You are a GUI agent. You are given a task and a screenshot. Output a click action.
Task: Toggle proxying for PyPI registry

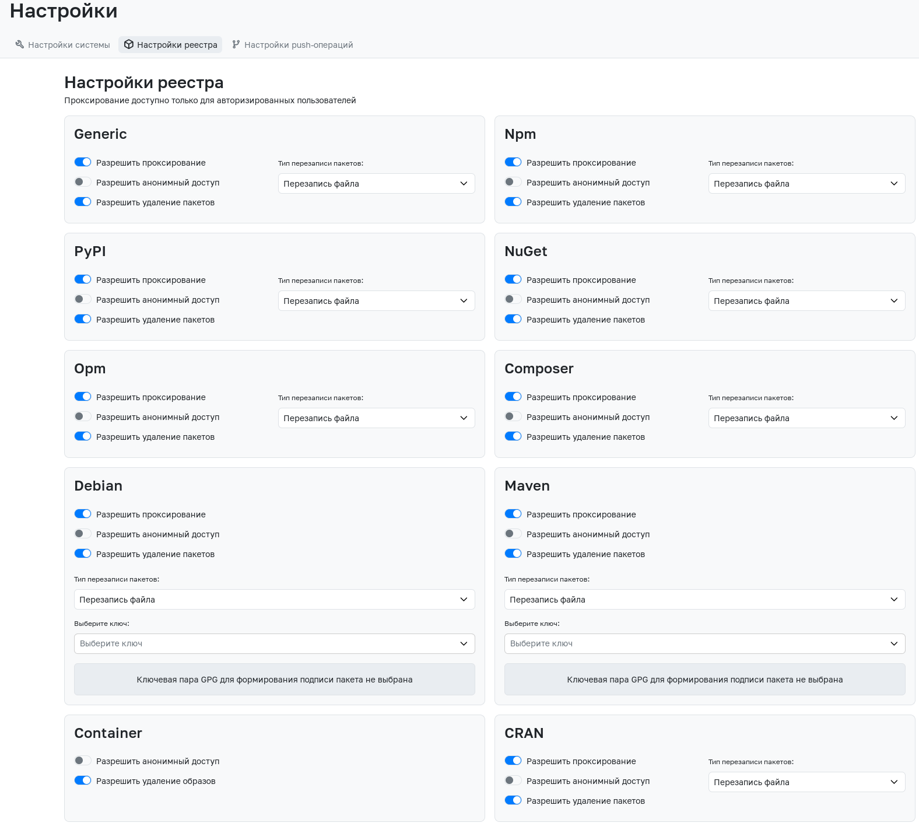(83, 279)
